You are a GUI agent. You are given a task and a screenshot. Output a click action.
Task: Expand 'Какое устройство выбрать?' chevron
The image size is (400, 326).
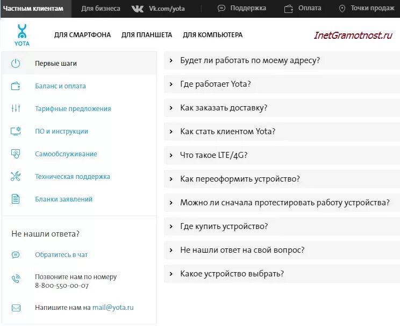171,274
